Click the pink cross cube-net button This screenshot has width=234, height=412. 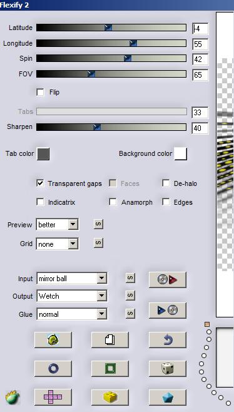click(53, 397)
